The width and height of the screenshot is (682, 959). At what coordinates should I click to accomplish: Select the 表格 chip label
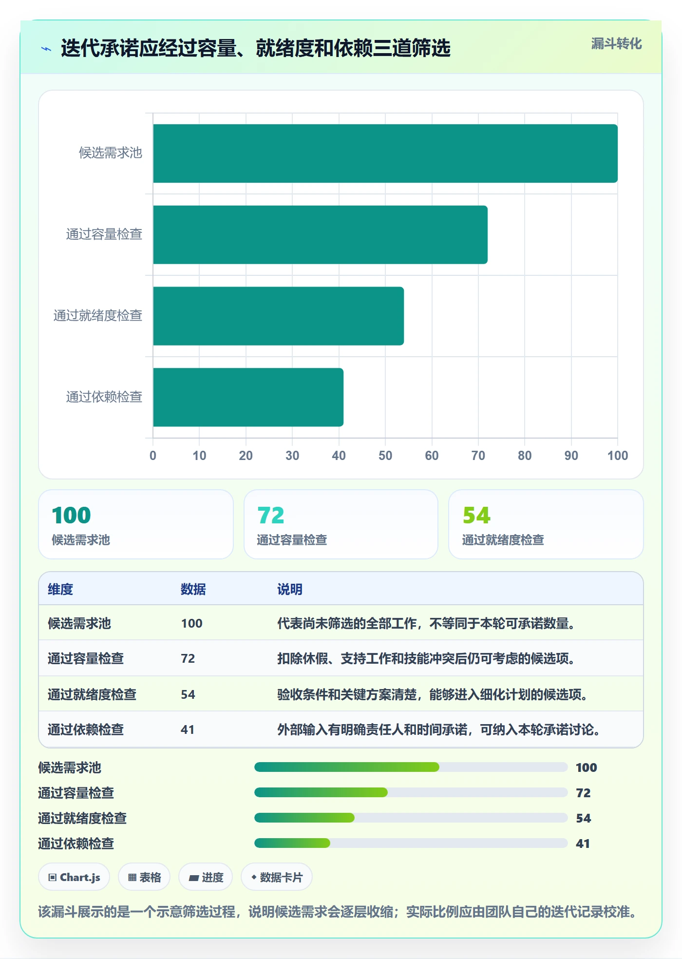click(x=150, y=877)
